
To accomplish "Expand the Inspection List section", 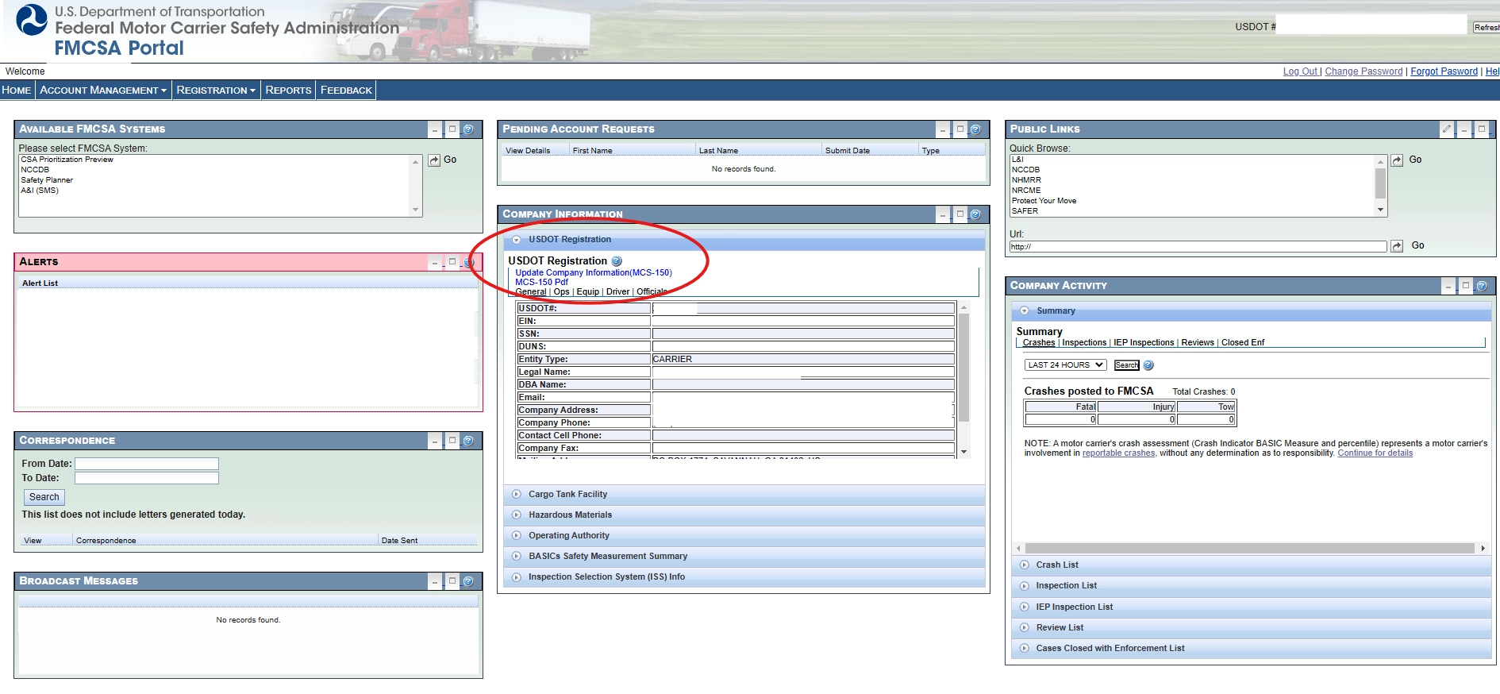I will point(1025,585).
